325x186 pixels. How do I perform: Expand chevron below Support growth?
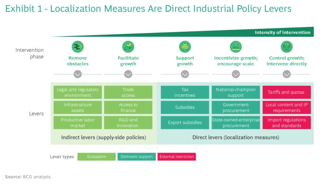[x=185, y=74]
